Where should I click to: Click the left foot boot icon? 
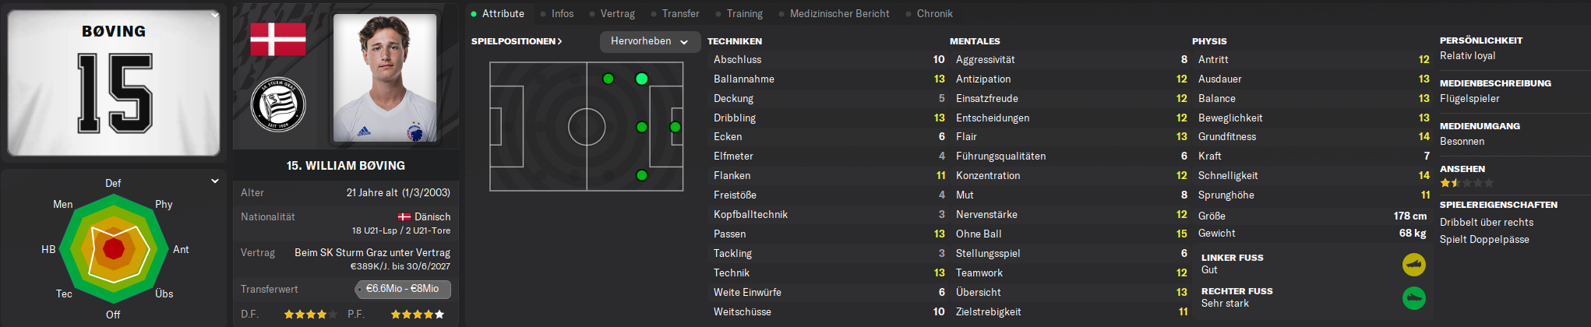pos(1414,265)
